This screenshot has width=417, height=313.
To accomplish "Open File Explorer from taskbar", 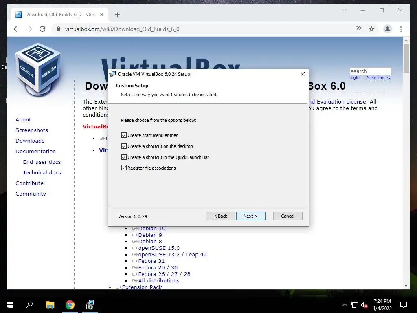I will (x=50, y=305).
